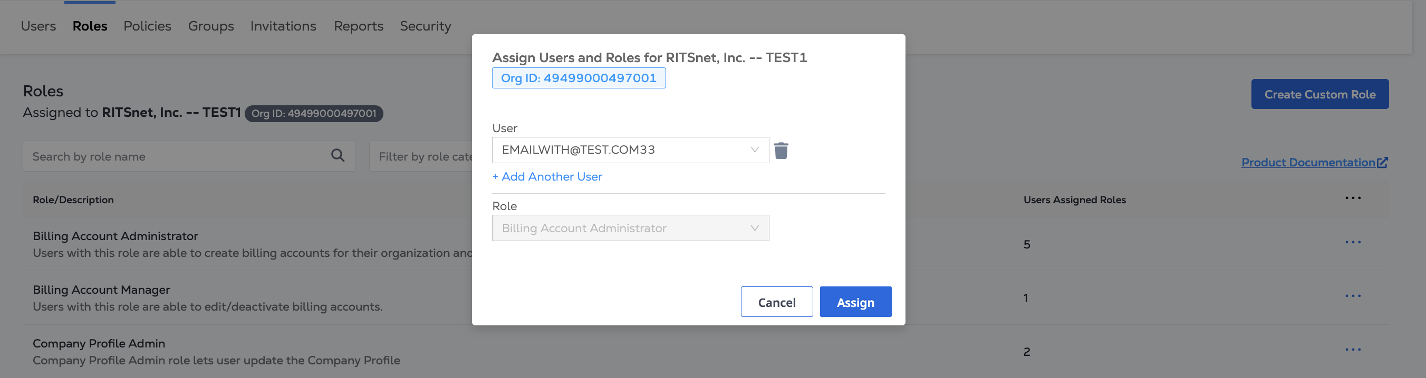Switch to the Users tab

point(38,26)
